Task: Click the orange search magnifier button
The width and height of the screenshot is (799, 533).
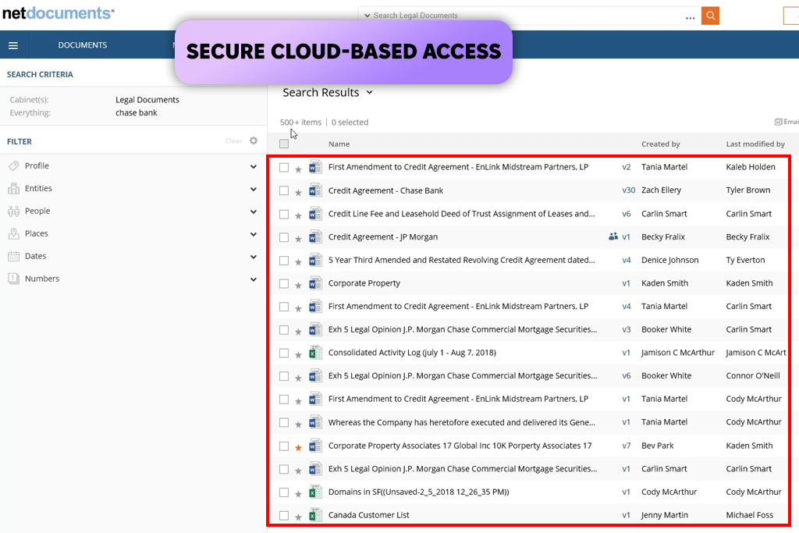Action: click(710, 16)
